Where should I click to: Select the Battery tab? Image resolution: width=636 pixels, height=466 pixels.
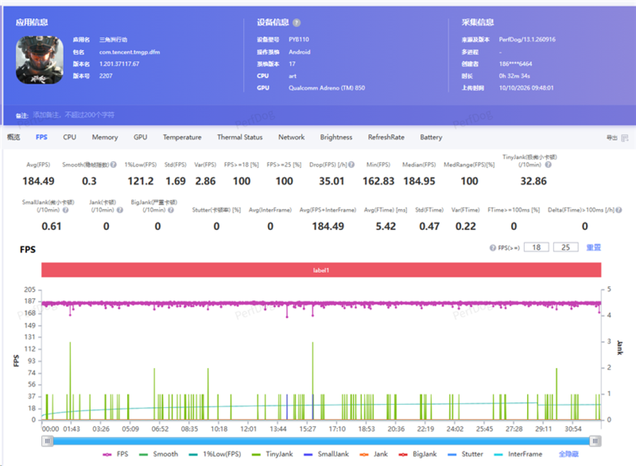(x=430, y=137)
